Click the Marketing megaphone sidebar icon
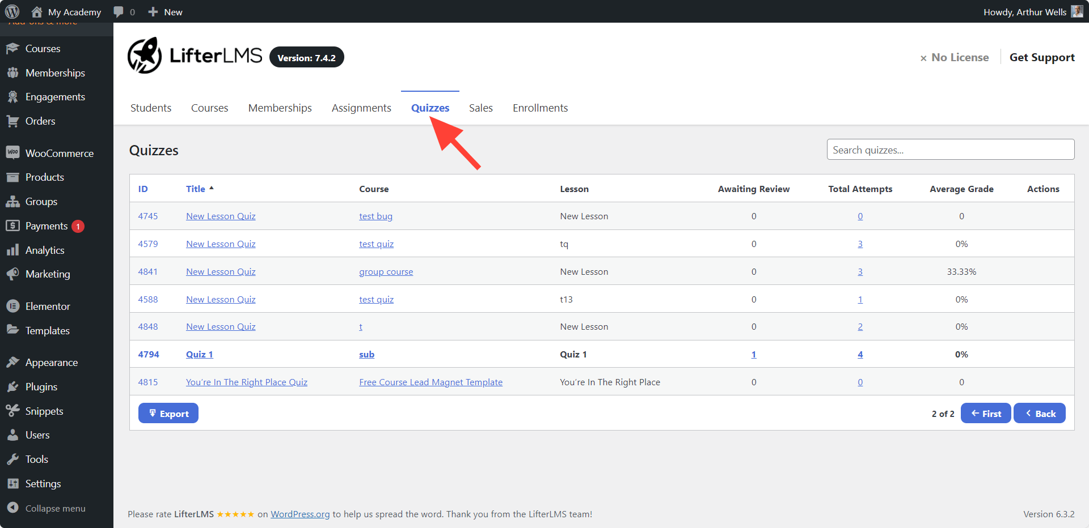The image size is (1089, 528). [x=12, y=274]
